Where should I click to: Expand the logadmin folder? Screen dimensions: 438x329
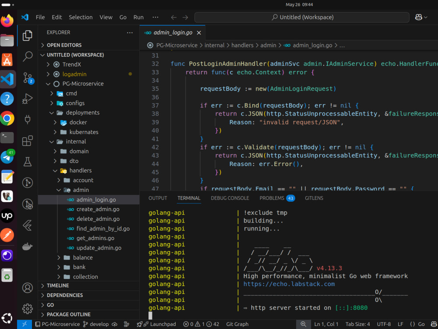(74, 74)
